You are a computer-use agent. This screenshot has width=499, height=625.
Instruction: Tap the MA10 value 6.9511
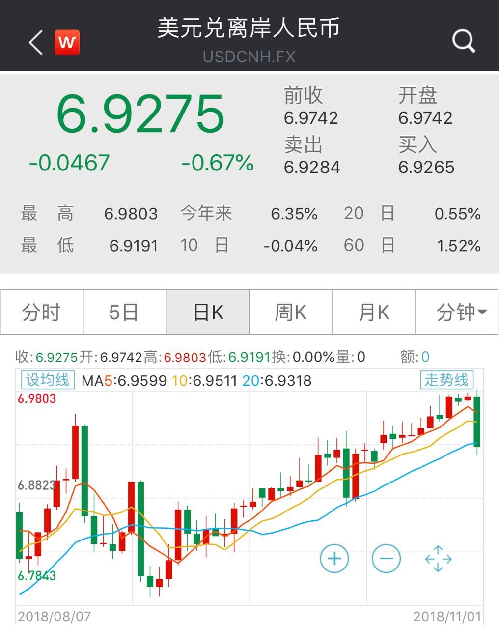(215, 381)
